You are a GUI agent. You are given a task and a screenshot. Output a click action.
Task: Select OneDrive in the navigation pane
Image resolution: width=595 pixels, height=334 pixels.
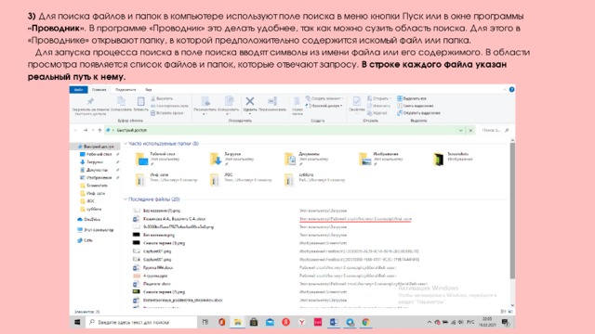tap(89, 219)
